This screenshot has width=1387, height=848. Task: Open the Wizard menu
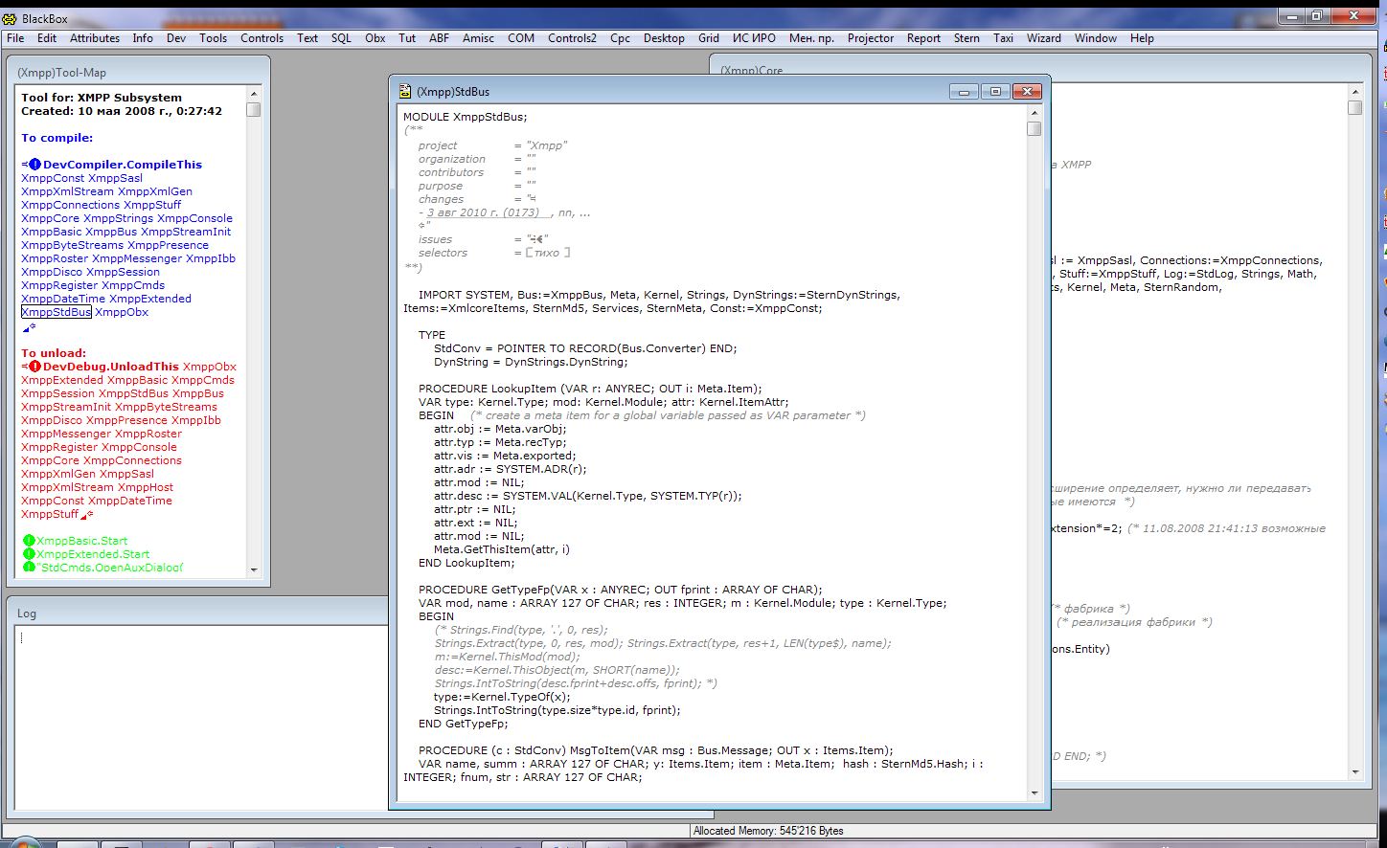(x=1043, y=38)
